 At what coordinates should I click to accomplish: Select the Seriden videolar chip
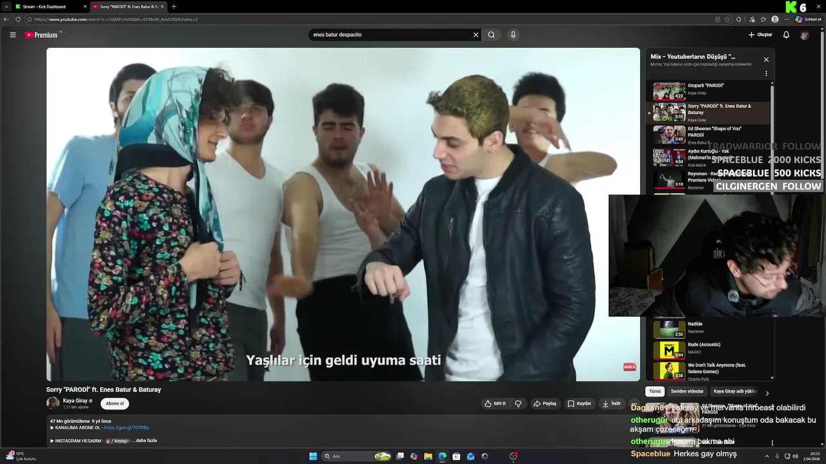click(687, 391)
